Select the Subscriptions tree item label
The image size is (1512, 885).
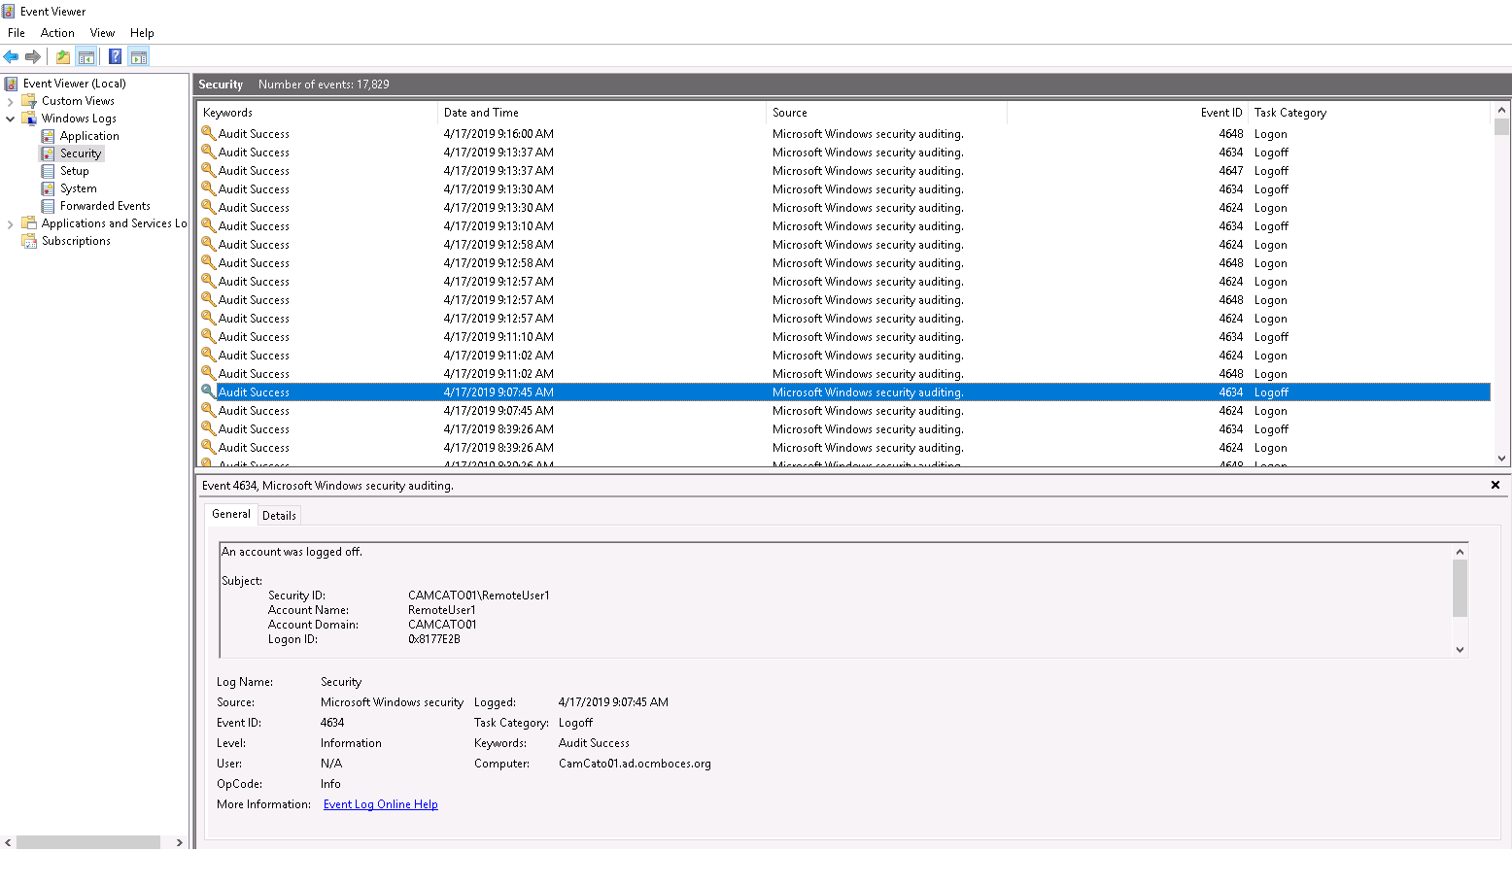click(76, 241)
